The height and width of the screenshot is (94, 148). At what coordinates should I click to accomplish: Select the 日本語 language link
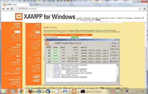(98, 20)
